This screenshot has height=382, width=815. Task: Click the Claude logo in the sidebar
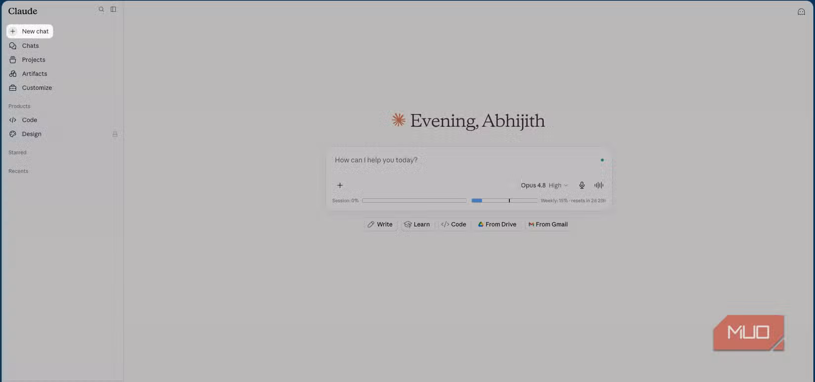[23, 11]
